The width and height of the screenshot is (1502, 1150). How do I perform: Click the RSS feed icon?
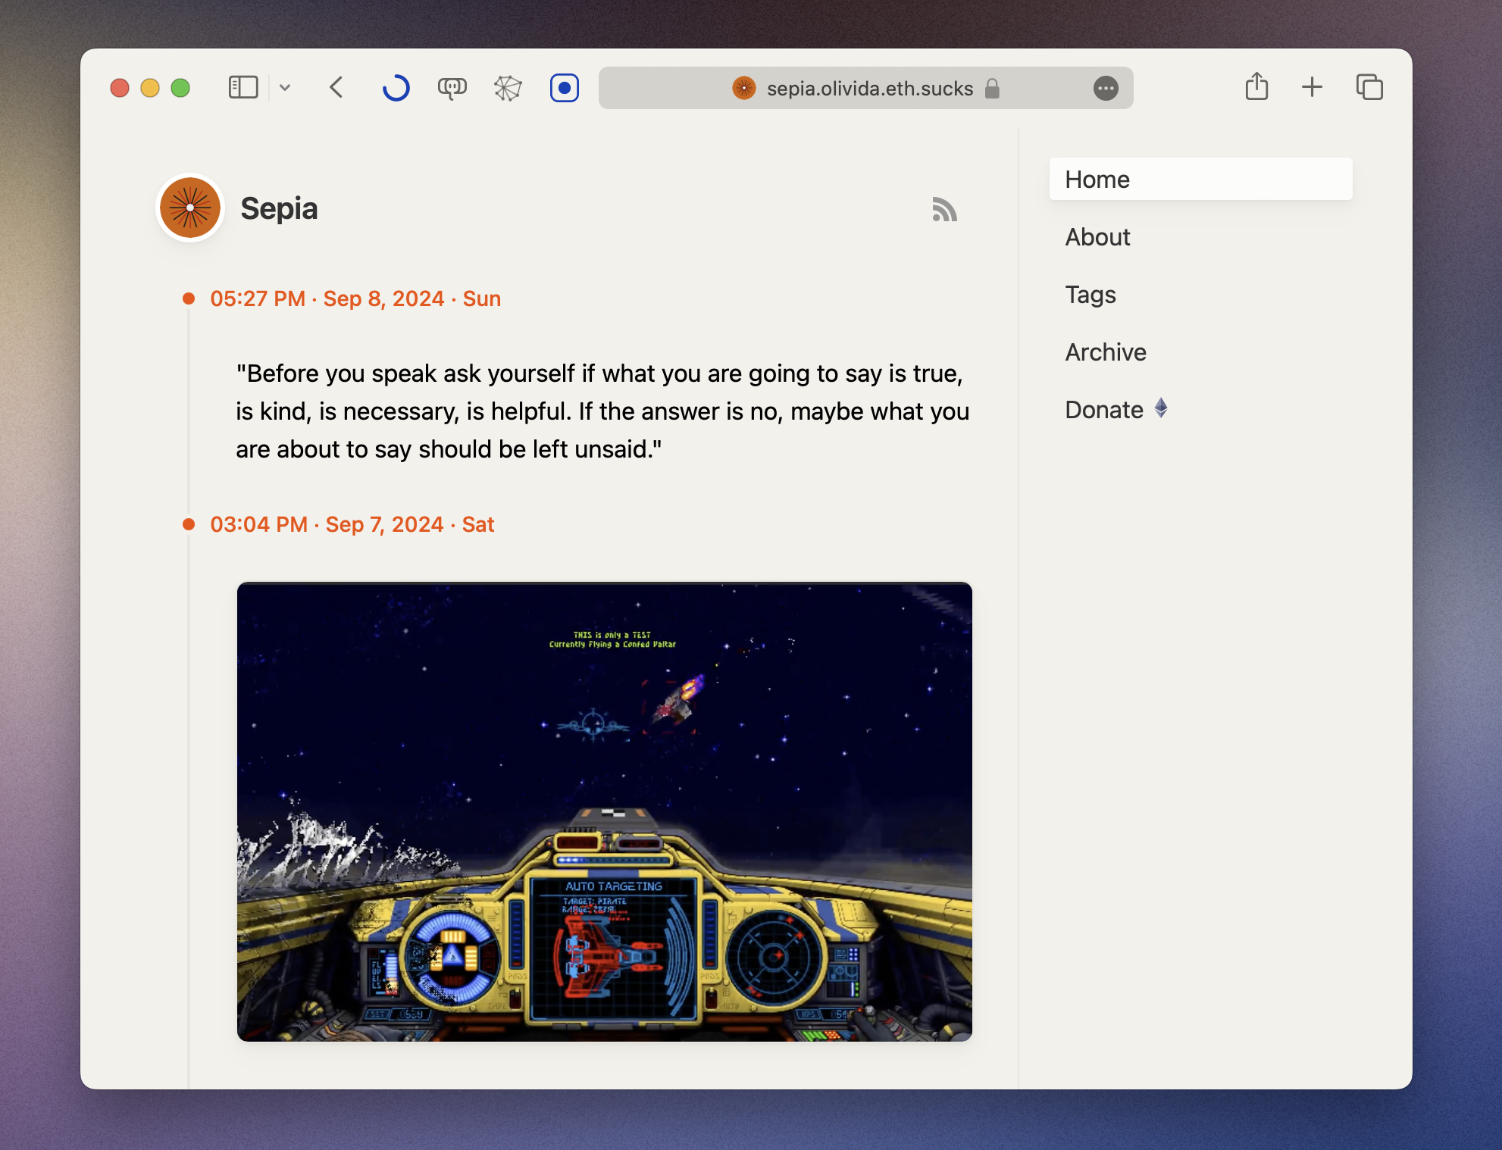(944, 210)
